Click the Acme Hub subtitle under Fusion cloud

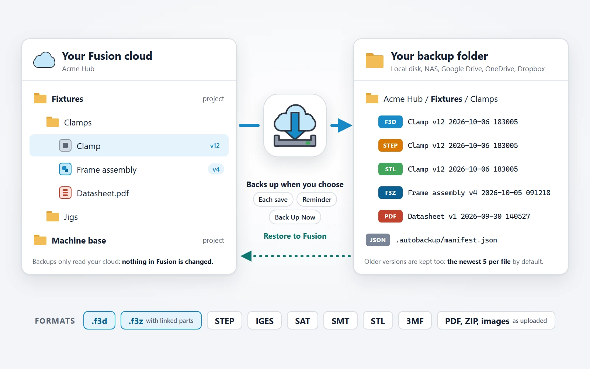[x=78, y=69]
